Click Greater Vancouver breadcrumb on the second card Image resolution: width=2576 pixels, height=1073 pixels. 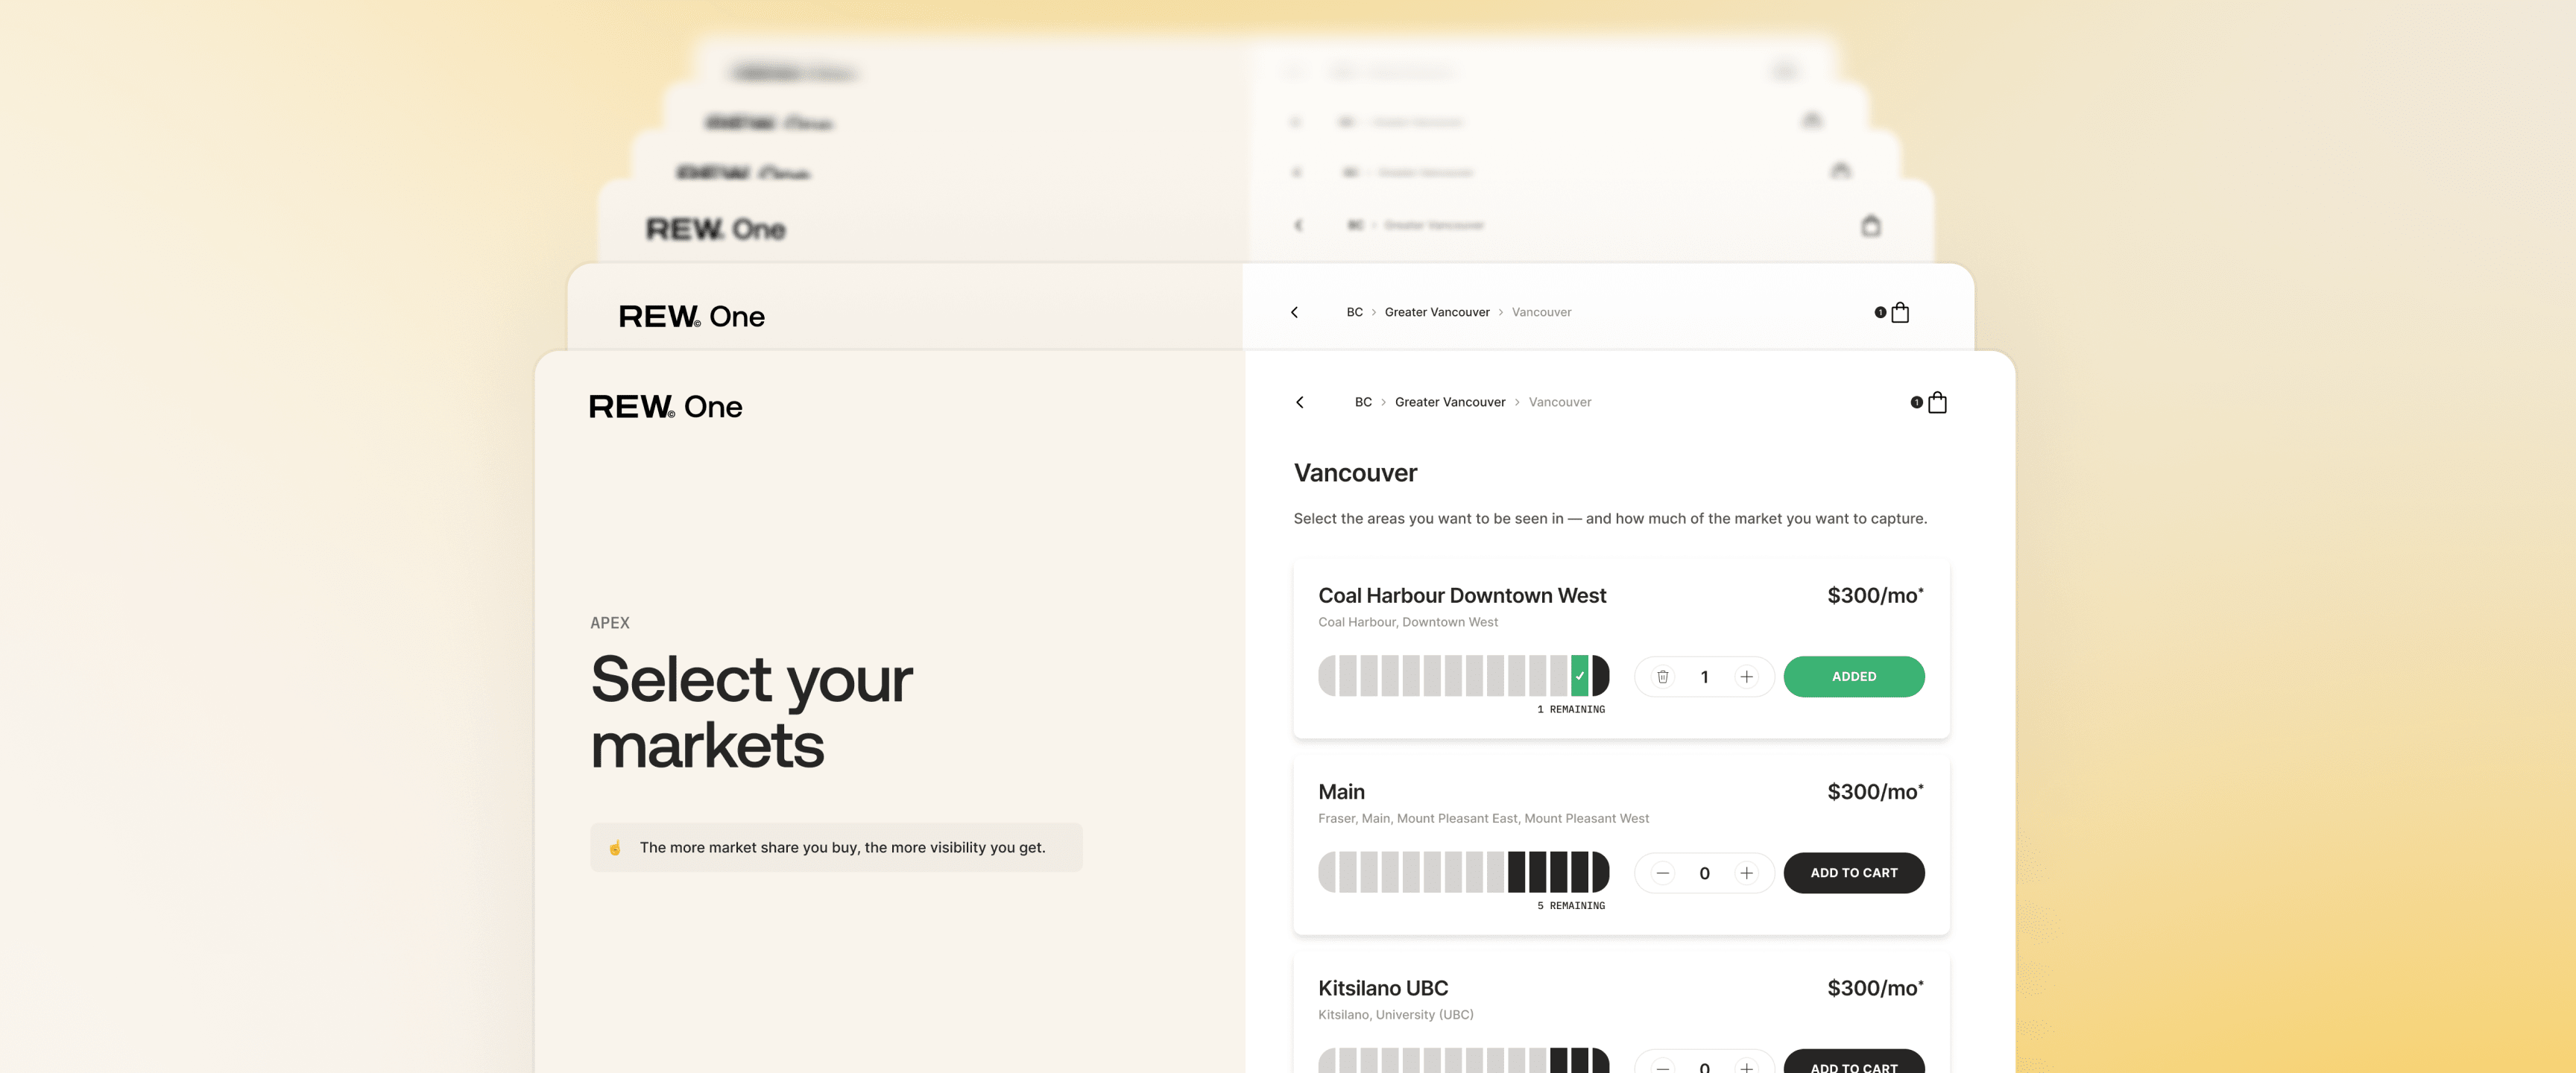1437,312
